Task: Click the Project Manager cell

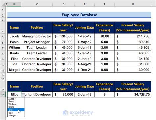Action: (37, 42)
